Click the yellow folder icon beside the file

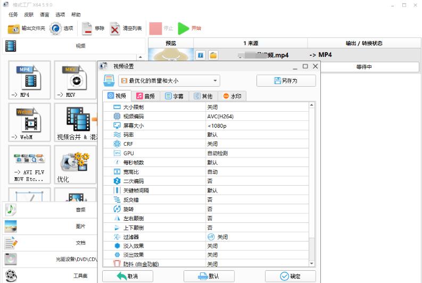213,55
